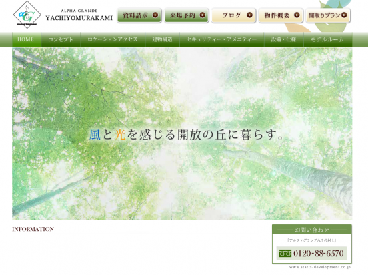
Task: Click the phone number 0120-88-6570
Action: 319,254
